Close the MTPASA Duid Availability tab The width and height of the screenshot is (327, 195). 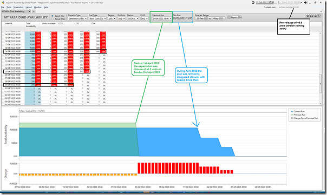29,11
